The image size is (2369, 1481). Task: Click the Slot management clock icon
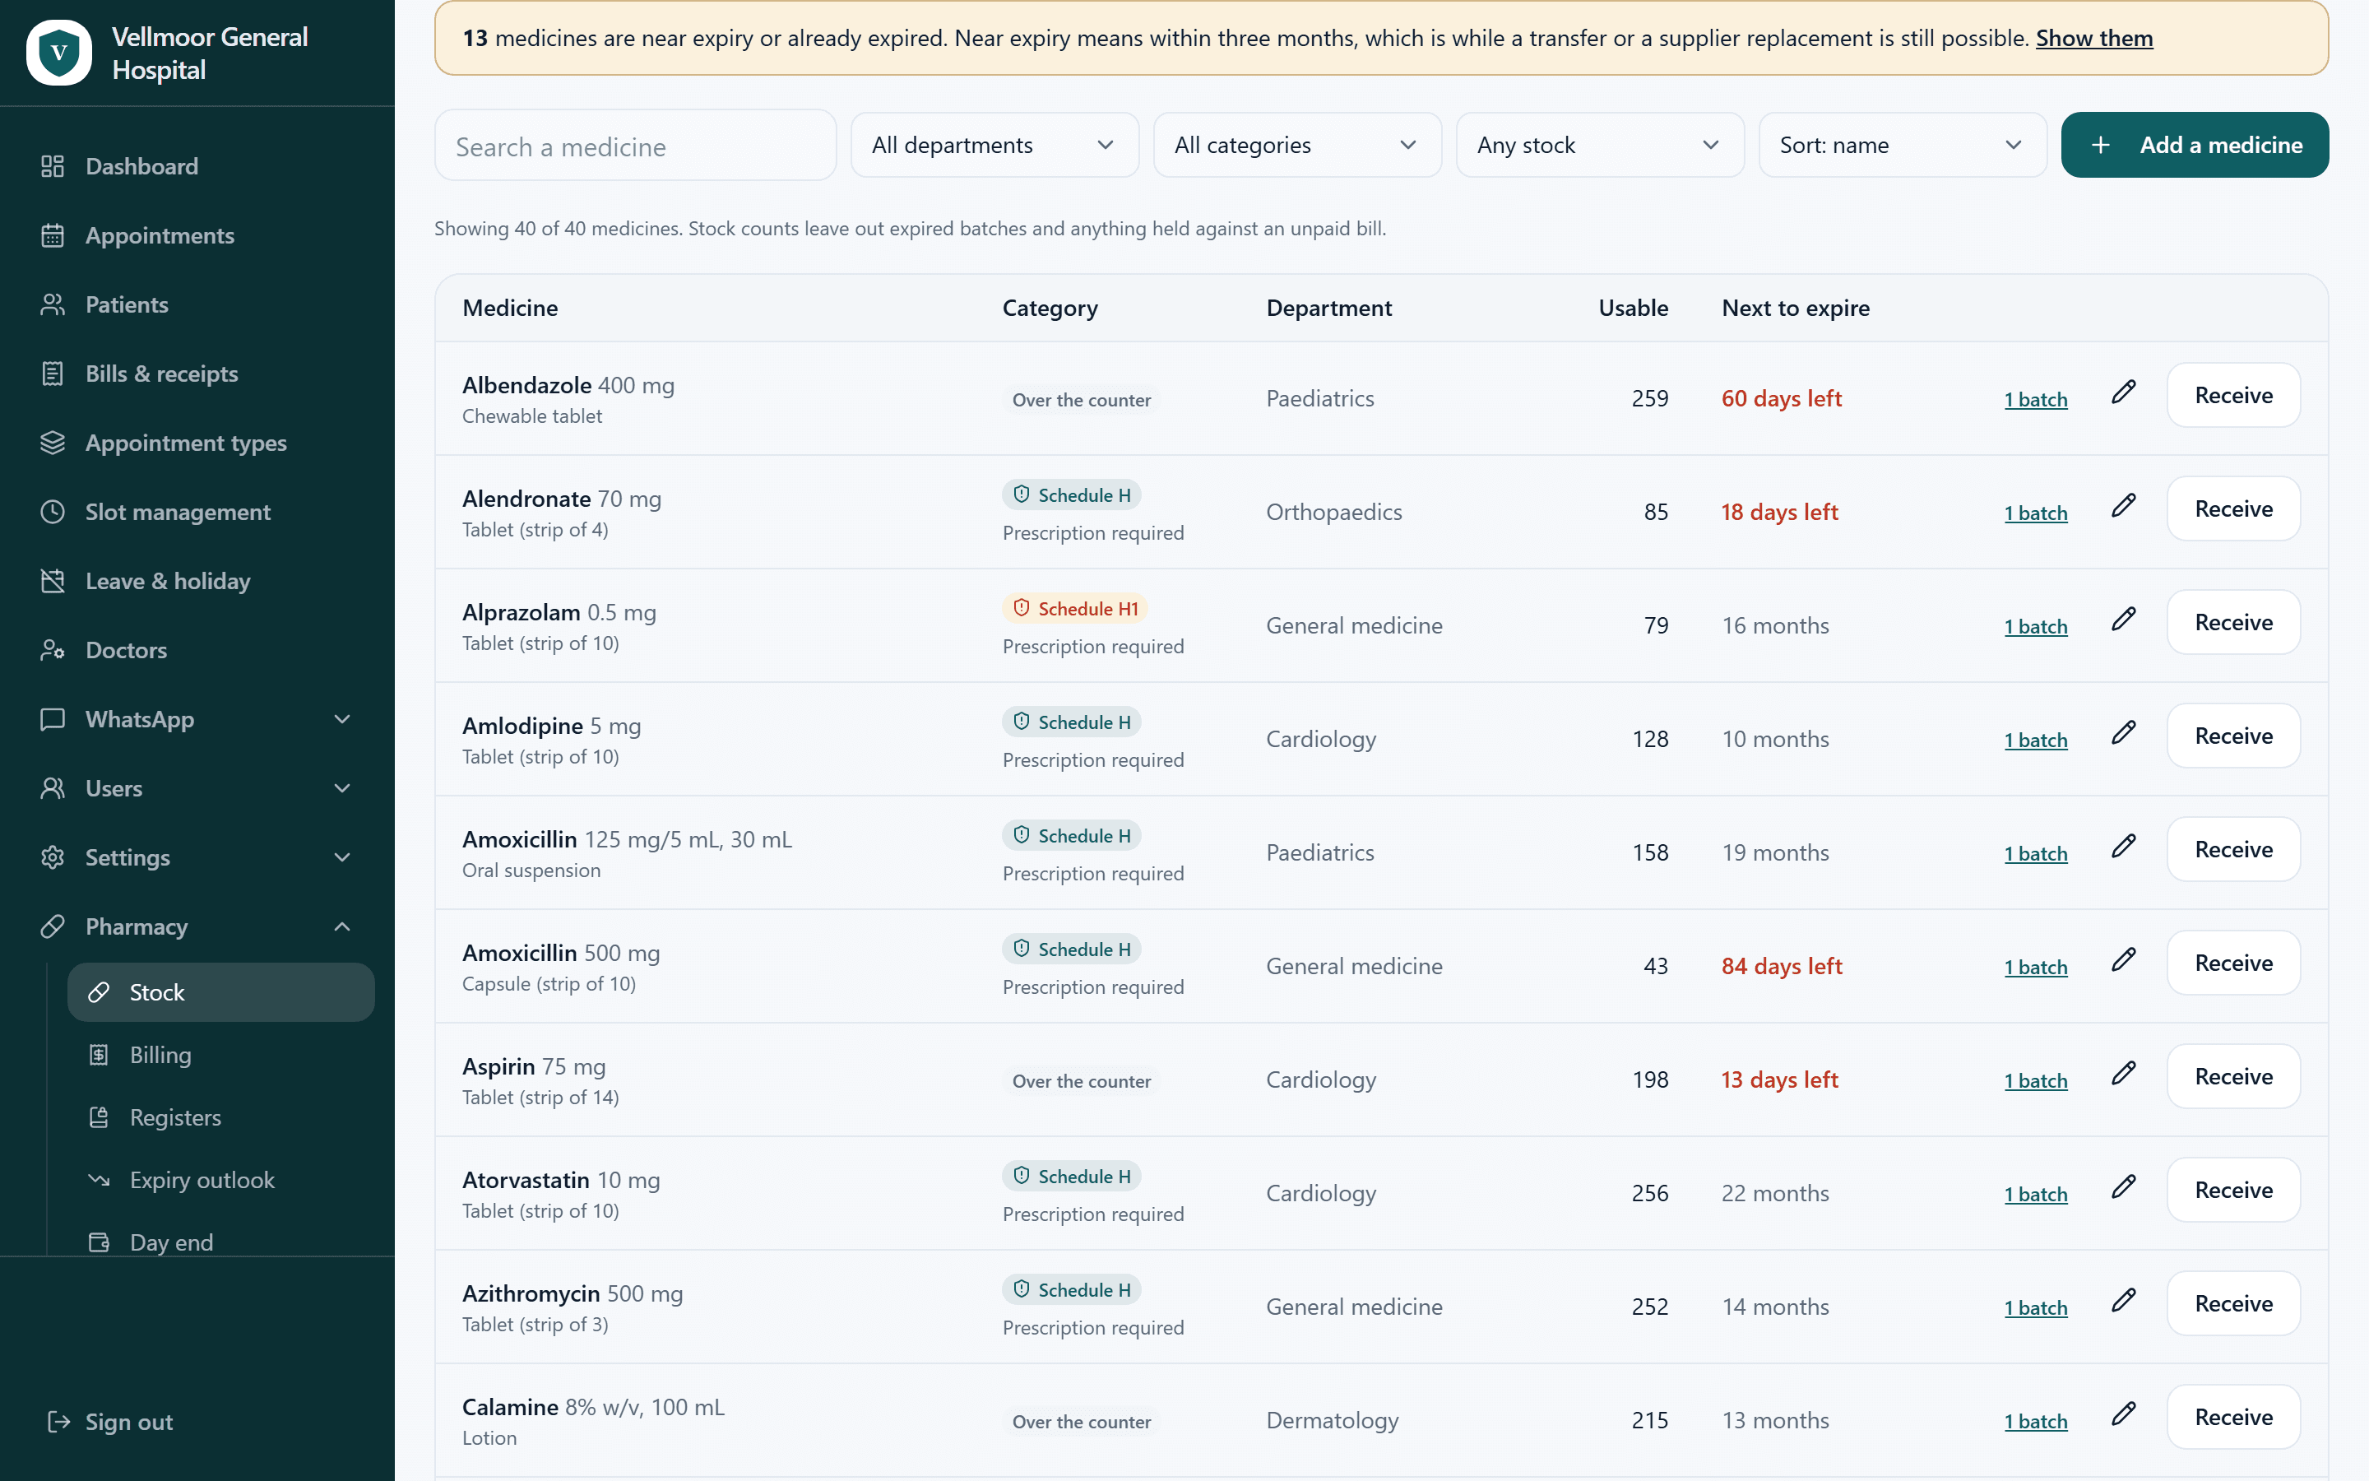pos(53,513)
